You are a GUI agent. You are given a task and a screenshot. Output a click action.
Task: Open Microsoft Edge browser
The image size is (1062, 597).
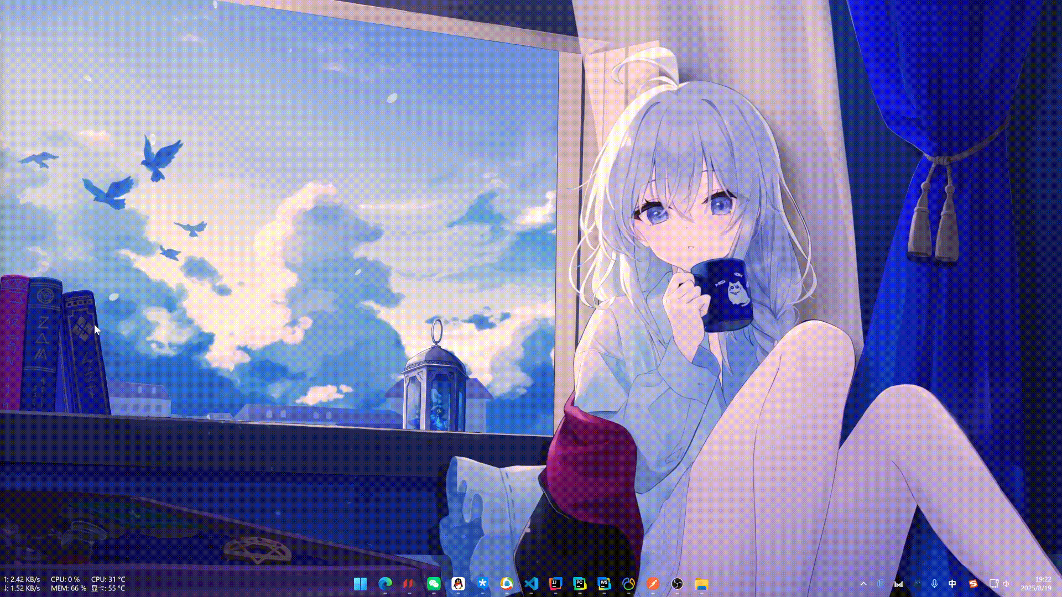[385, 584]
